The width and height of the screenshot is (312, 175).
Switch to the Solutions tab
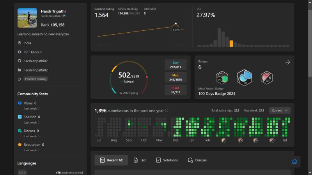click(167, 160)
